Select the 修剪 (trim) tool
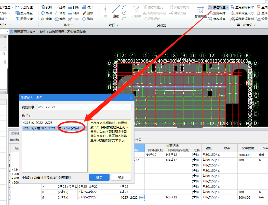 (60, 13)
